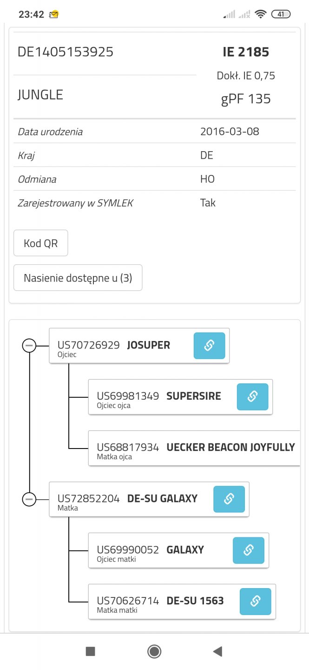Collapse the JOSUPER father branch
The height and width of the screenshot is (670, 309).
(x=29, y=346)
